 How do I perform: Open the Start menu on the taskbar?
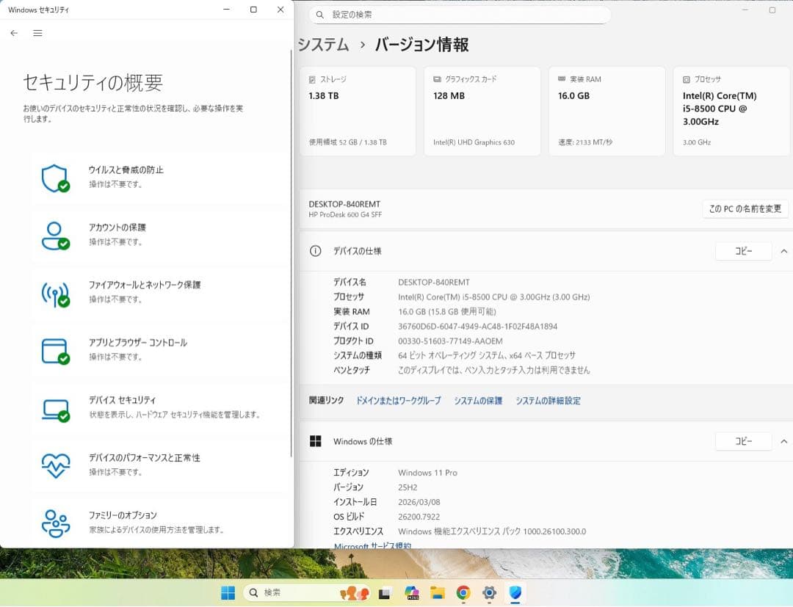pos(228,592)
